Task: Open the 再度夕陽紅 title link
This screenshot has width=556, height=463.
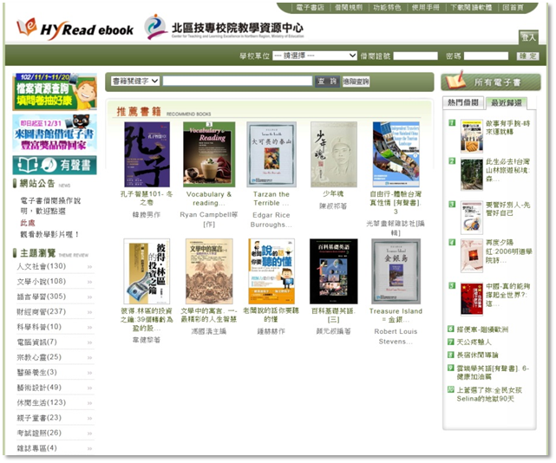Action: pyautogui.click(x=508, y=251)
